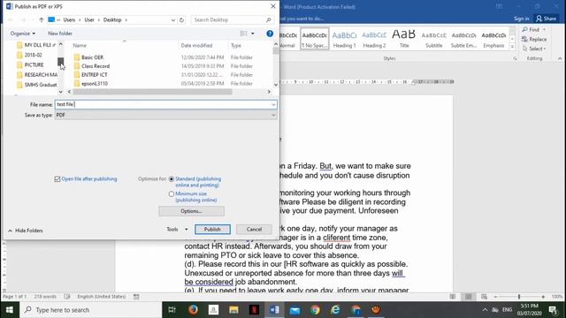Click the horizontal file list scrollbar

point(152,92)
